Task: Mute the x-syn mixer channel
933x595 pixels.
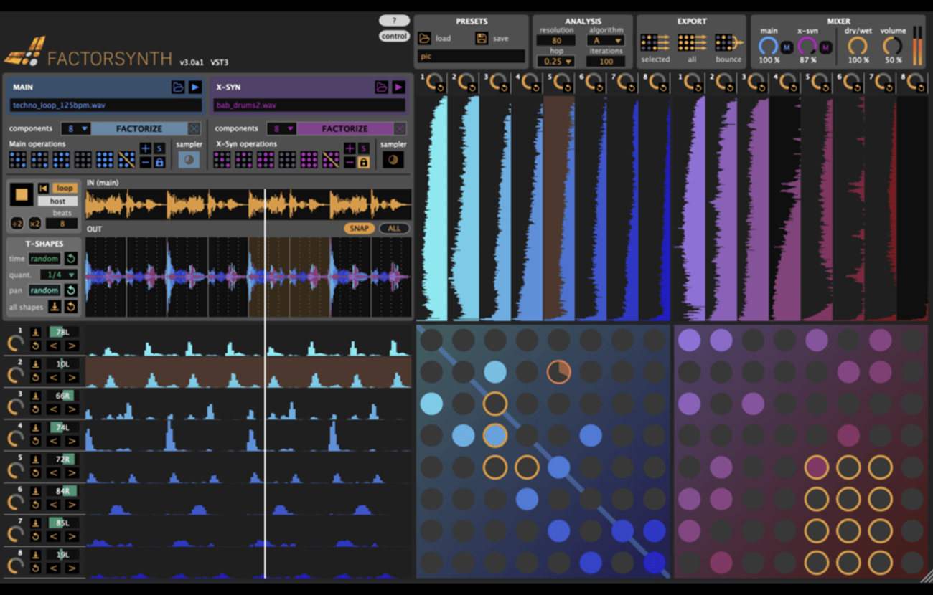Action: point(825,47)
